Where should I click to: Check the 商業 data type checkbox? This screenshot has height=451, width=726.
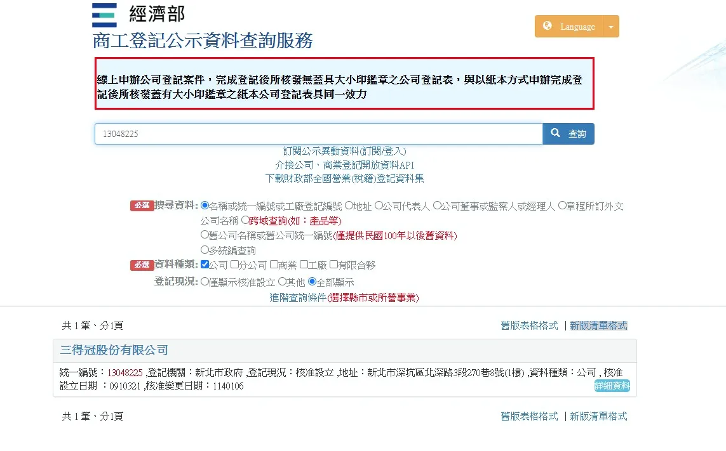tap(274, 265)
